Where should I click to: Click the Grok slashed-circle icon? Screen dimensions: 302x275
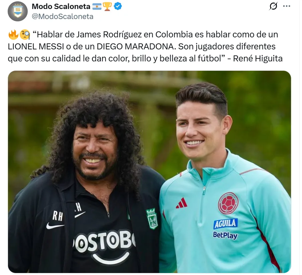point(273,6)
